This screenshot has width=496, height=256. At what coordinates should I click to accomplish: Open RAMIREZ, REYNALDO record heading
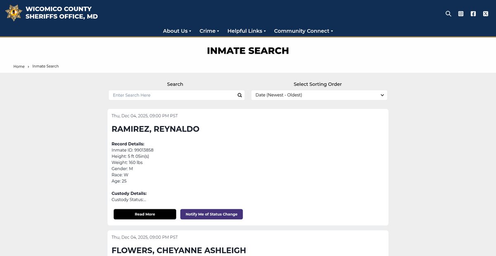tap(155, 129)
